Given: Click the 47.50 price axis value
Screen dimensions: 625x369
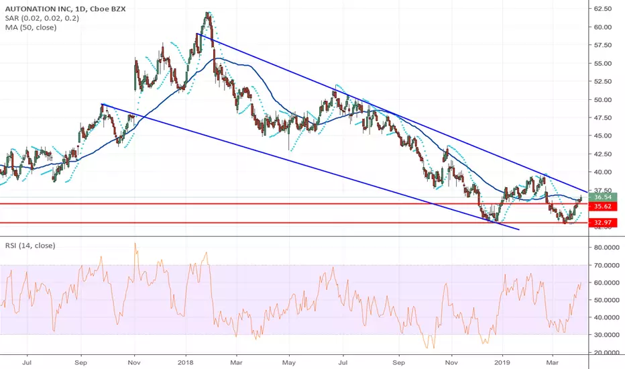Looking at the screenshot, I should [x=603, y=117].
